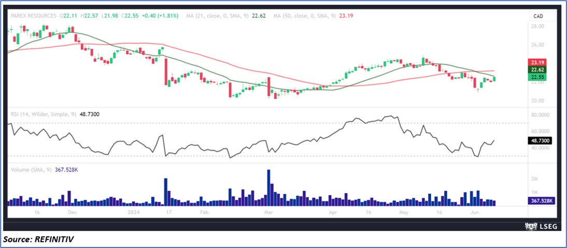This screenshot has height=248, width=567.
Task: Click the 26.00 price axis label
Action: click(537, 45)
